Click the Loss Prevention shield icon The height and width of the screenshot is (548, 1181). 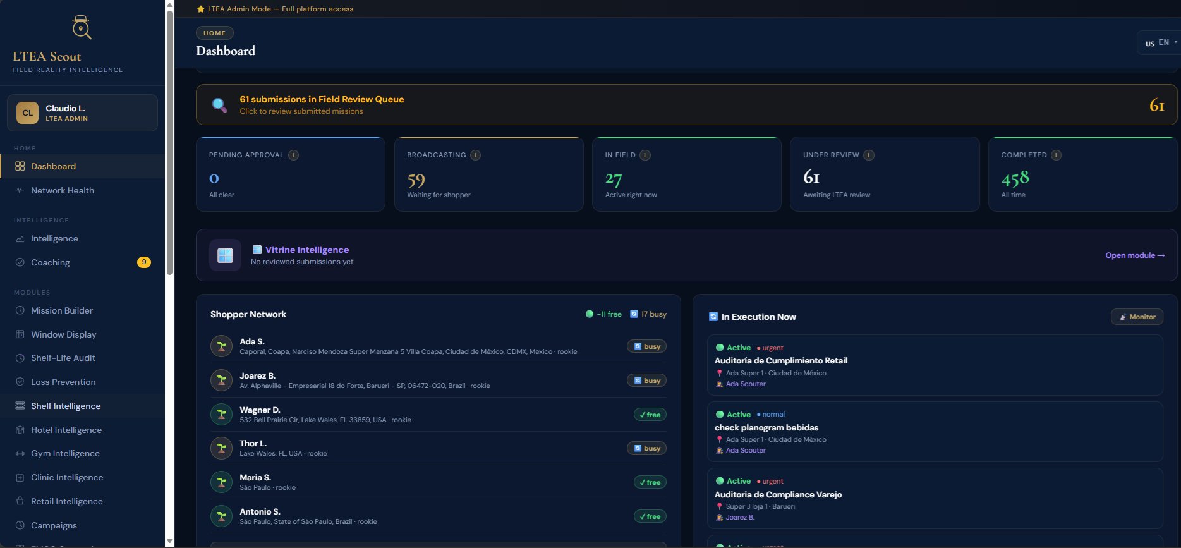point(20,382)
